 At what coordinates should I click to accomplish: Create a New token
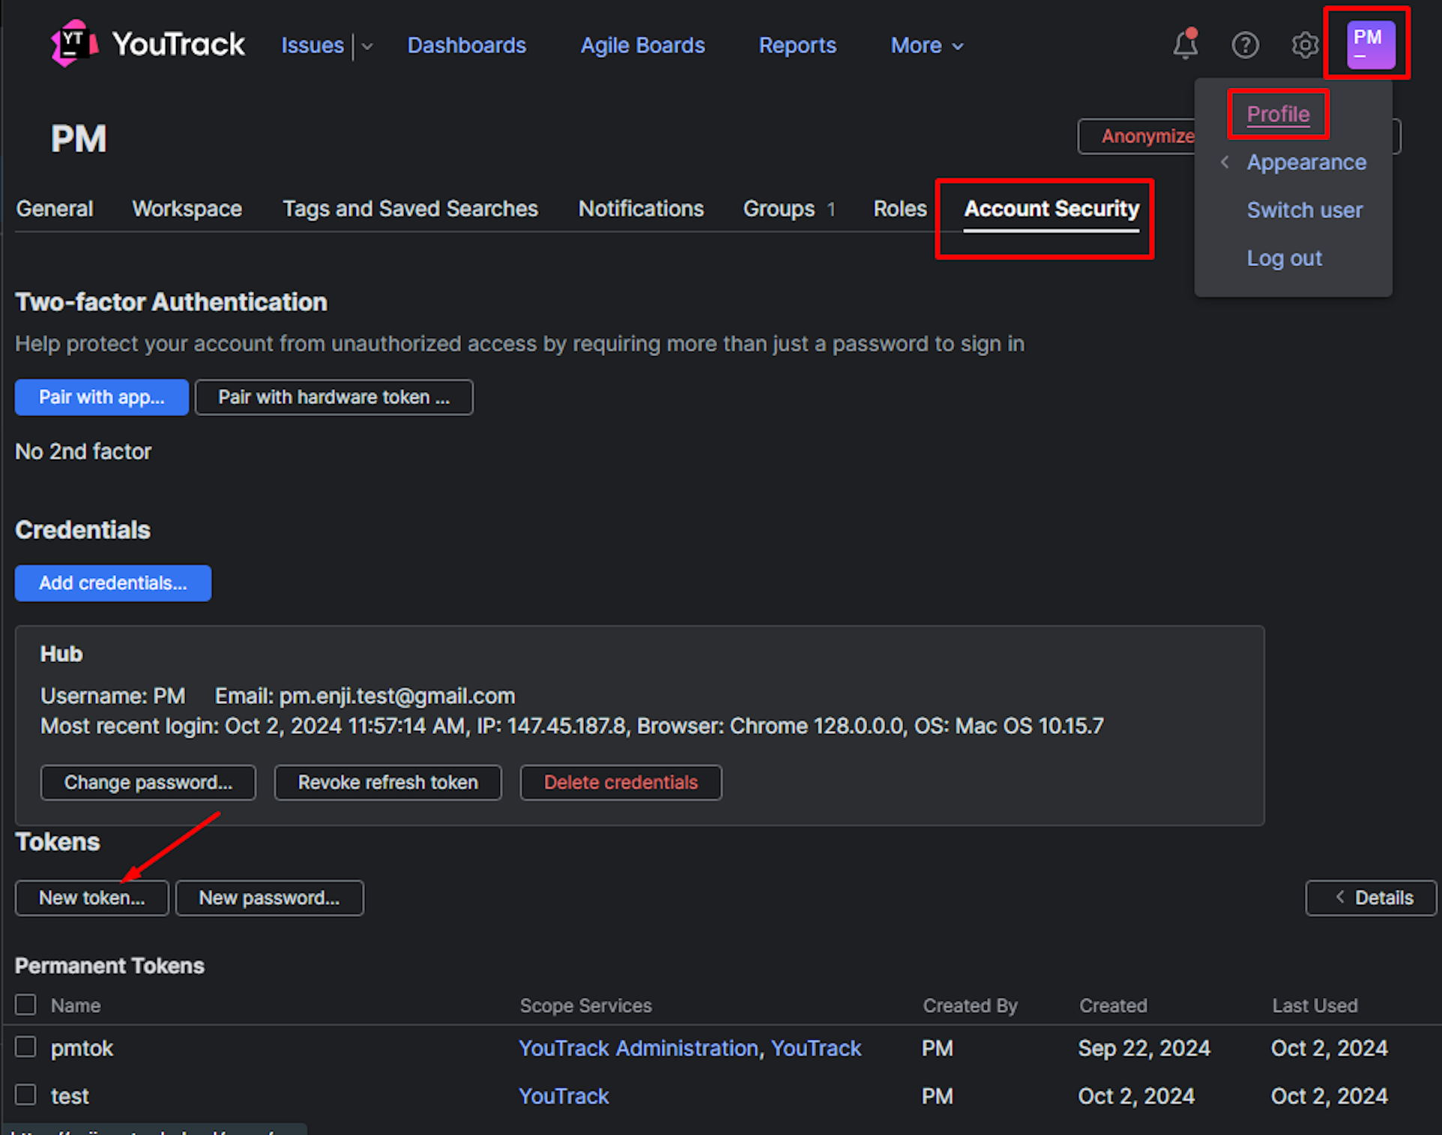pyautogui.click(x=91, y=897)
